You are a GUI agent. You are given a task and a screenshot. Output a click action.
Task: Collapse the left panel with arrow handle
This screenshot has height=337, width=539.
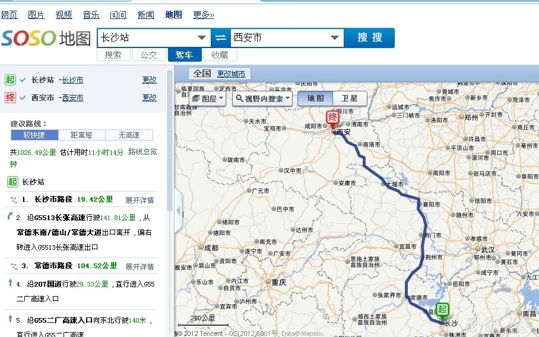(179, 210)
